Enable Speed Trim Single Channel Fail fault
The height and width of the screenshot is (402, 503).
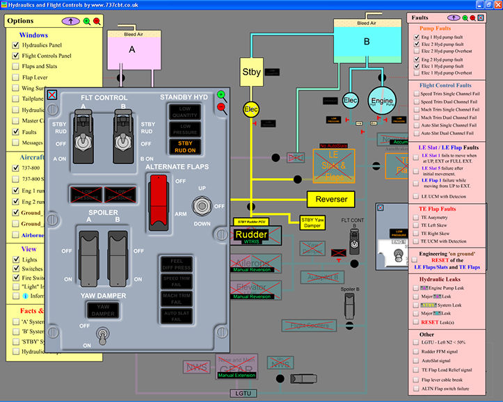pyautogui.click(x=415, y=93)
